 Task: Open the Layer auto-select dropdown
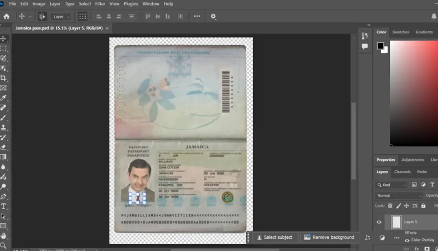(61, 17)
